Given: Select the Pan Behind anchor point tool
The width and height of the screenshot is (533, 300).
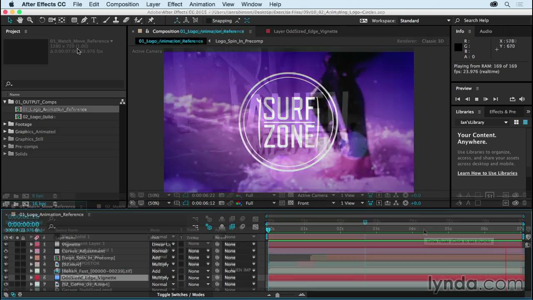Looking at the screenshot, I should pyautogui.click(x=62, y=20).
